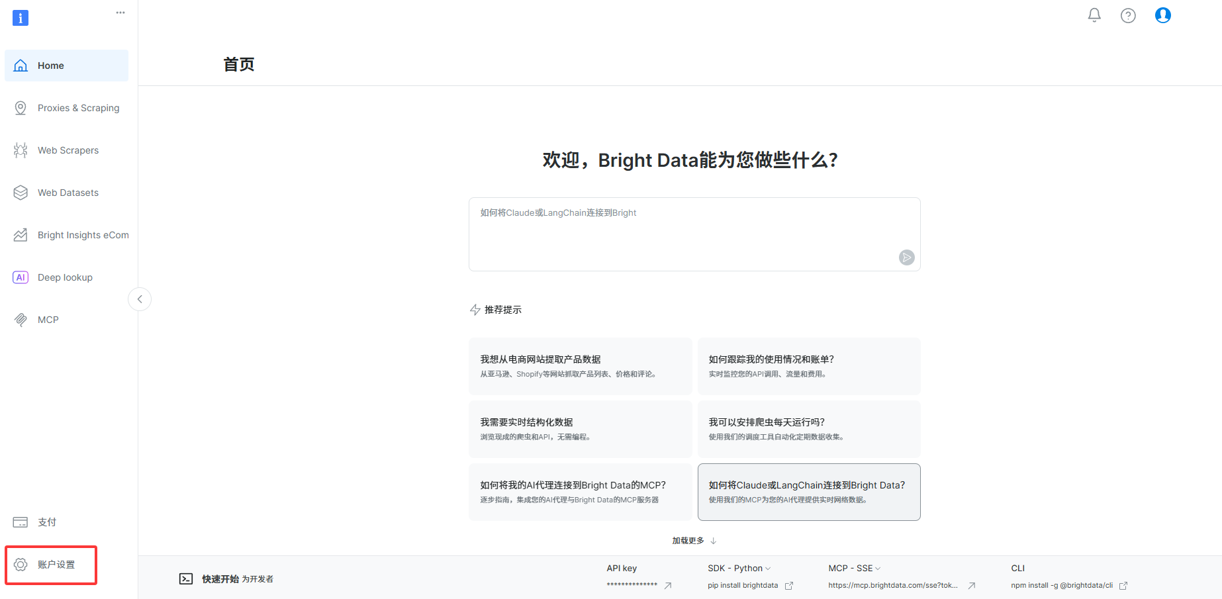Open the notifications bell
The image size is (1222, 599).
1094,15
